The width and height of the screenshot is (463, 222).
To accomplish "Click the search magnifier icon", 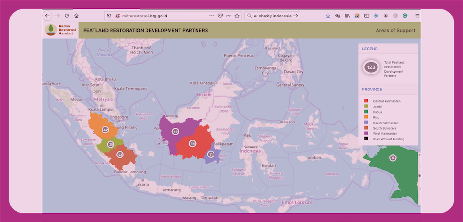I will coord(249,16).
